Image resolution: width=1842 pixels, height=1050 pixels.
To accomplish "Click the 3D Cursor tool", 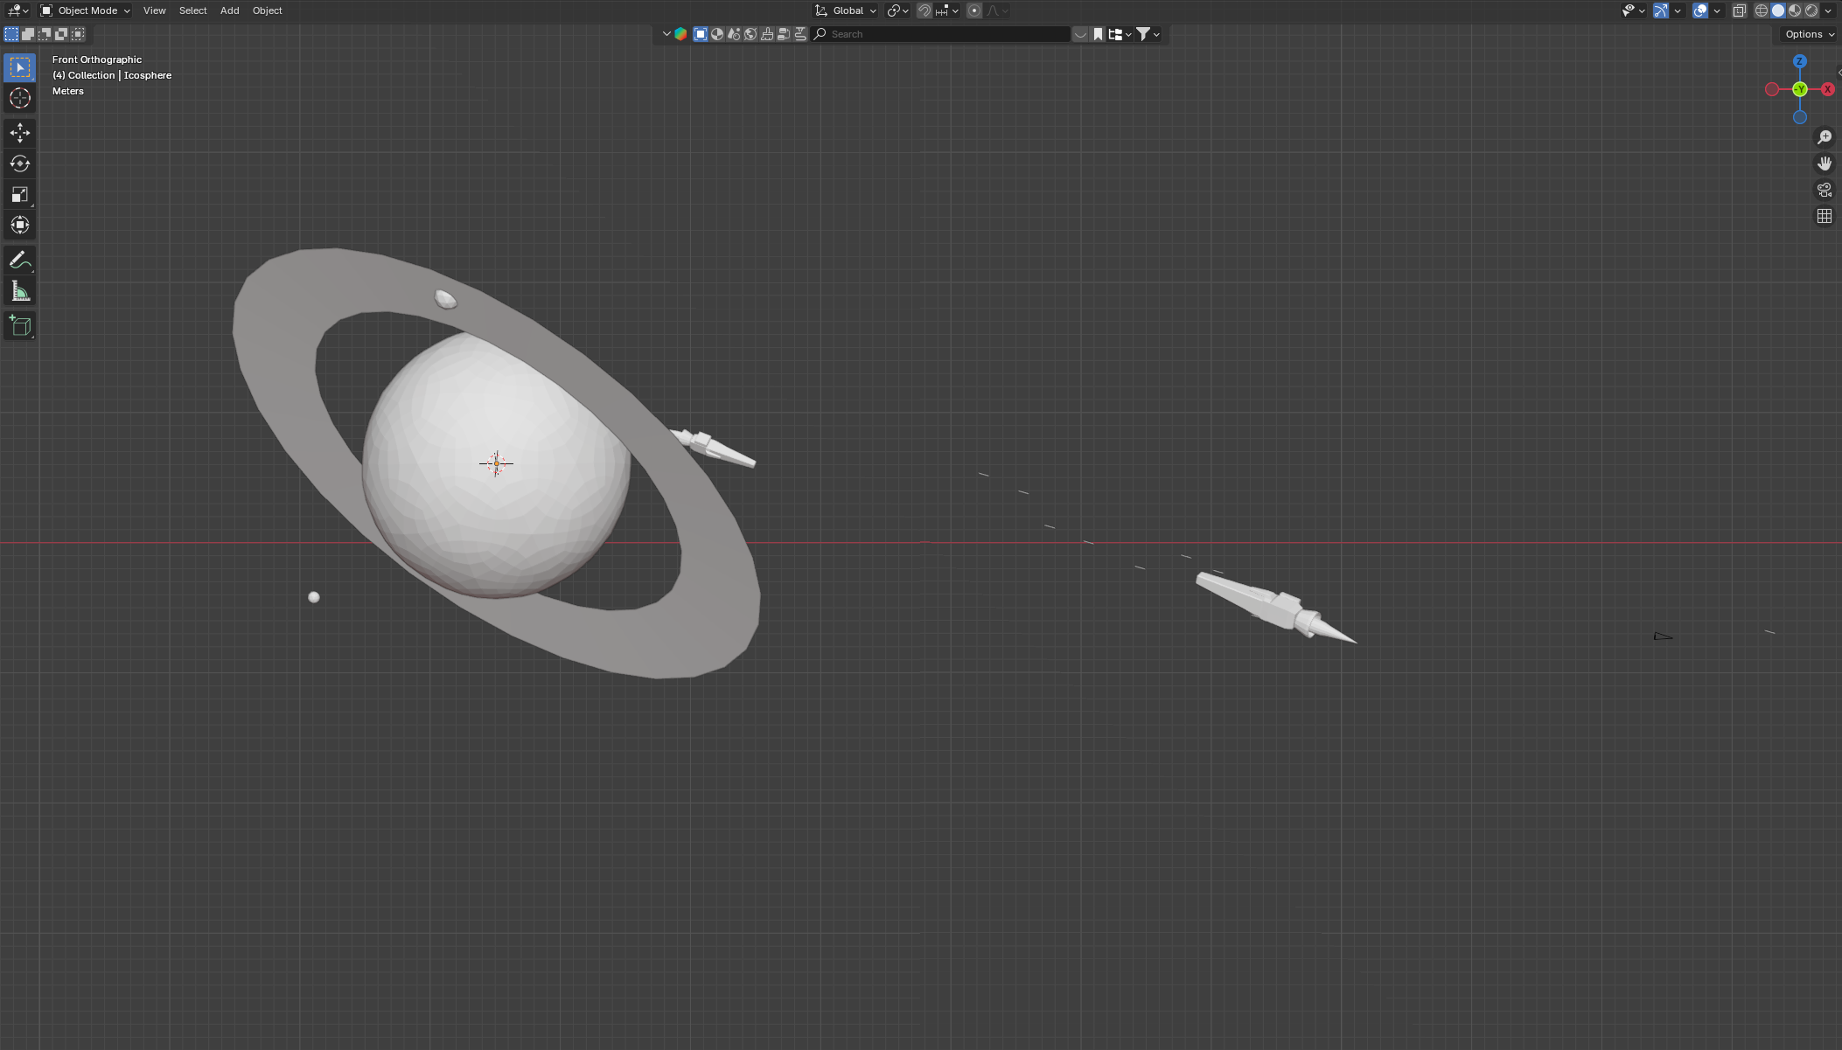I will (x=19, y=98).
